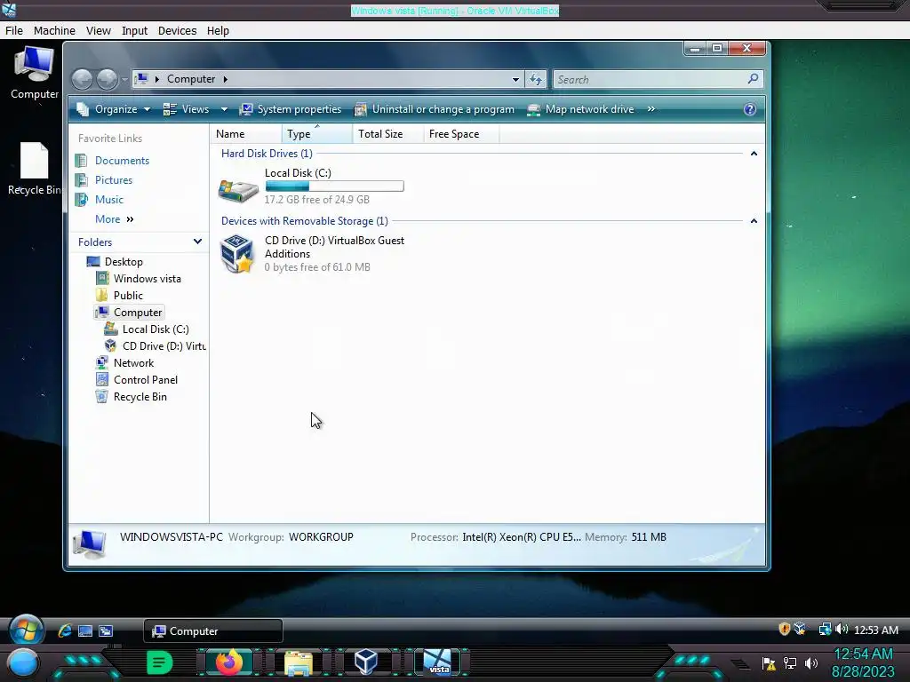Open VirtualBox Manager on the host taskbar
This screenshot has height=682, width=910.
click(x=365, y=662)
